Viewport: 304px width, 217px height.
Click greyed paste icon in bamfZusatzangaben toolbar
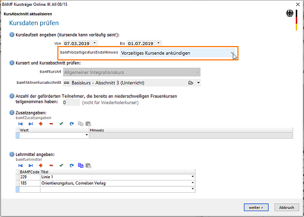88,124
